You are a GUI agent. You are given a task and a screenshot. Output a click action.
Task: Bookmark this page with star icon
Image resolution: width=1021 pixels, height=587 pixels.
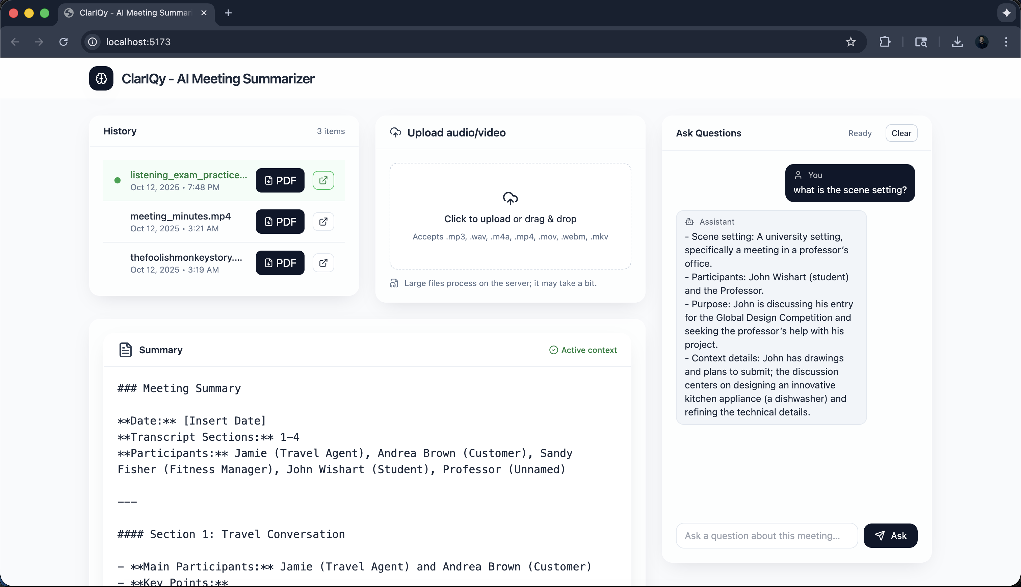(x=850, y=42)
